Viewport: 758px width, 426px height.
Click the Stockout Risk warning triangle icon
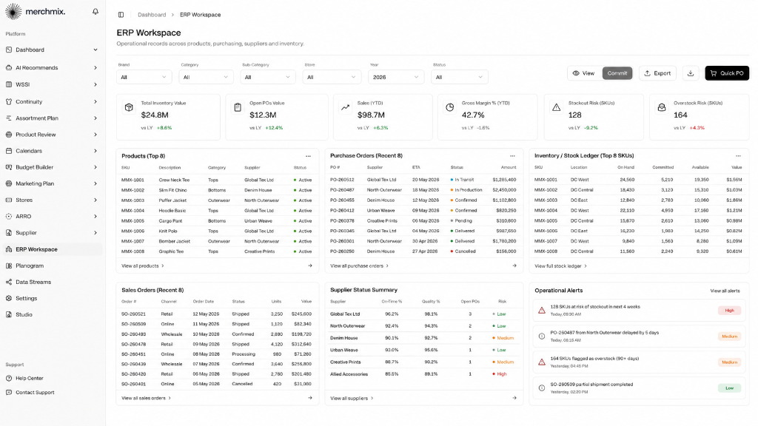coord(557,107)
